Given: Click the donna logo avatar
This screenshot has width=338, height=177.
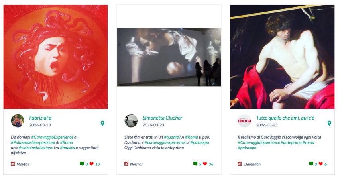Looking at the screenshot, I should point(244,121).
